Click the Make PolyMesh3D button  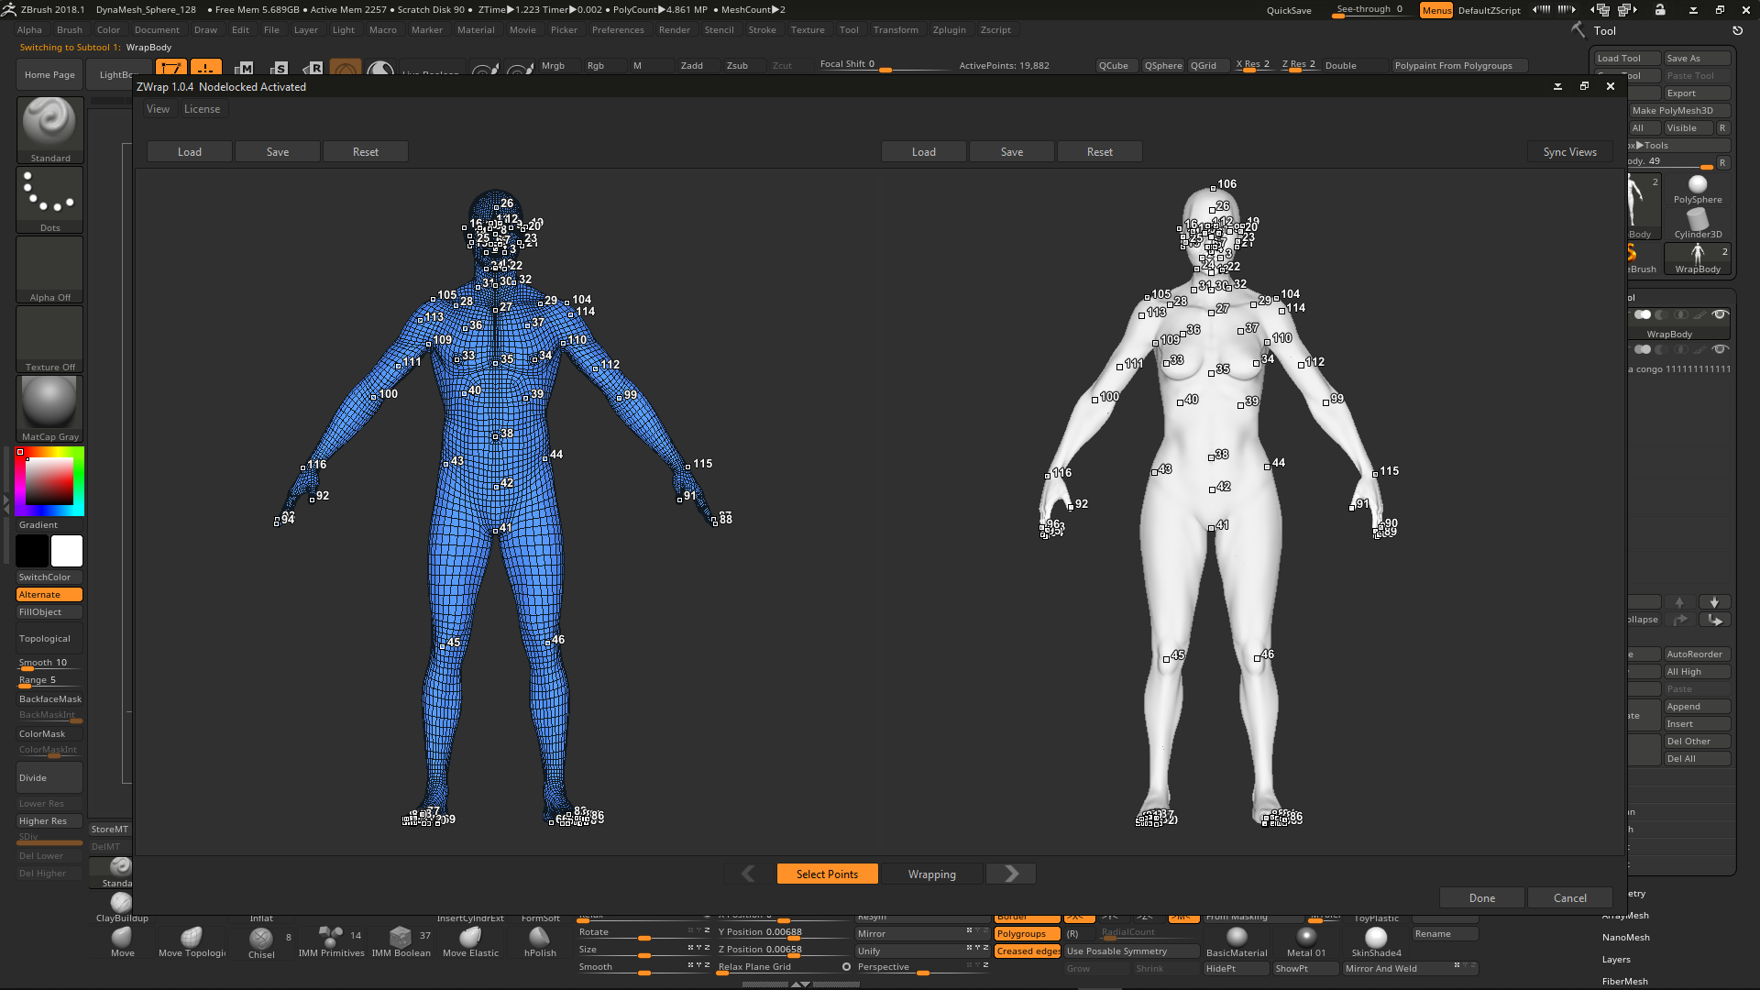tap(1679, 111)
